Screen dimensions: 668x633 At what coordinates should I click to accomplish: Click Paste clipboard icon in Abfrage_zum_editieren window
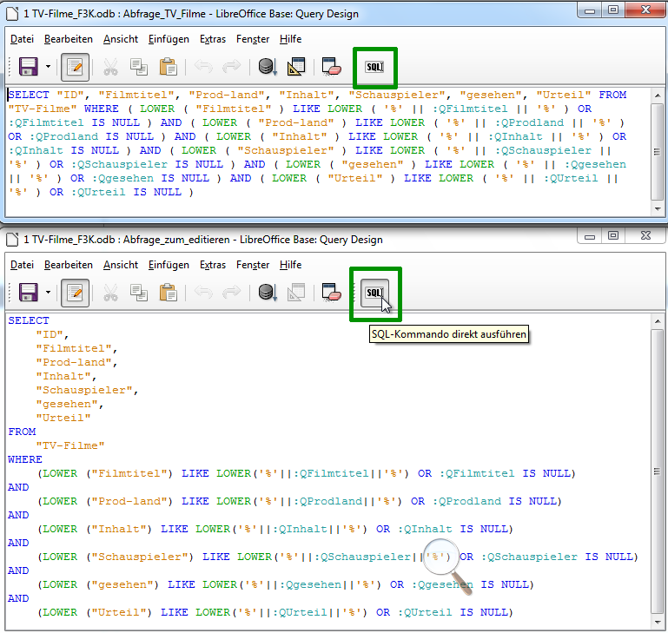click(x=169, y=293)
